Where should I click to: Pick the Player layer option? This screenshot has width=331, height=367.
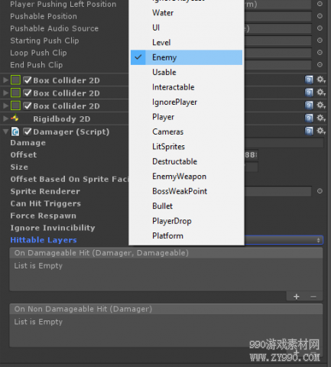coord(187,117)
